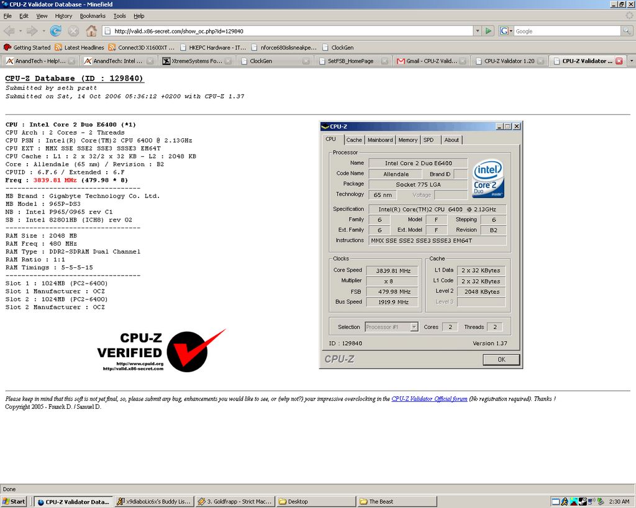Click the blue window icon in system tray

[556, 502]
